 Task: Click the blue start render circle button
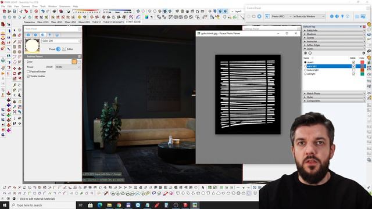pos(259,16)
